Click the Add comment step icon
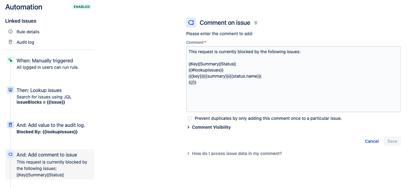This screenshot has width=407, height=188. point(10,155)
